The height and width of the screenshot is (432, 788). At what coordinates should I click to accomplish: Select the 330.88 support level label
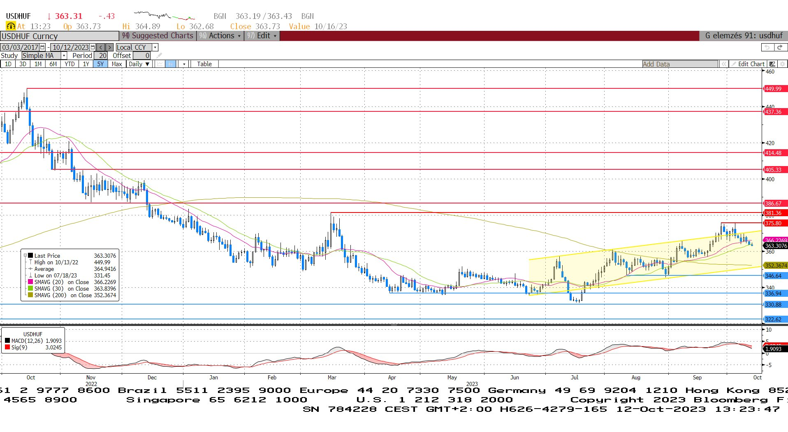[x=775, y=305]
